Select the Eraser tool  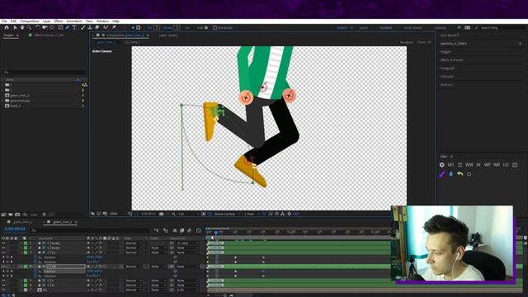pyautogui.click(x=97, y=27)
